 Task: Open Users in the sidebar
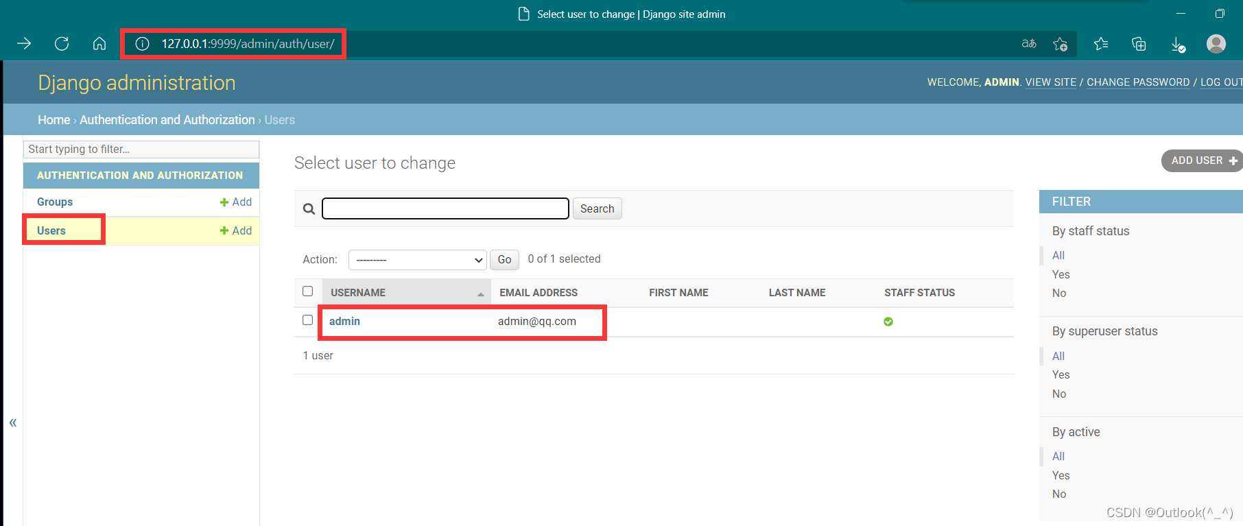point(51,231)
